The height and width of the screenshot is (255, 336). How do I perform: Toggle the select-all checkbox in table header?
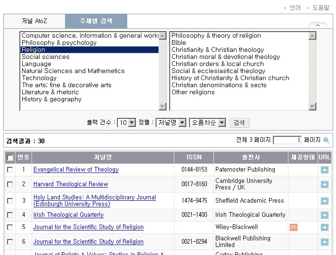10,157
